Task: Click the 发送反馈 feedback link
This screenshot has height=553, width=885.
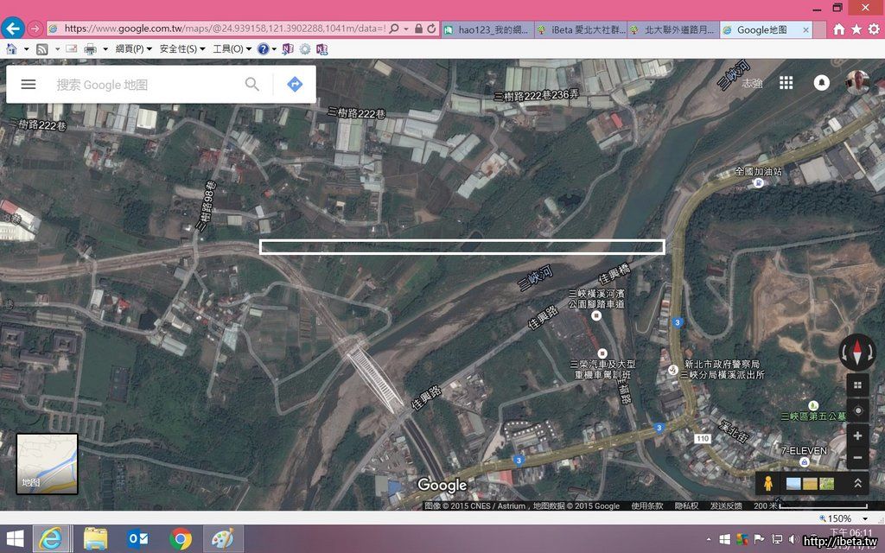Action: [x=726, y=506]
